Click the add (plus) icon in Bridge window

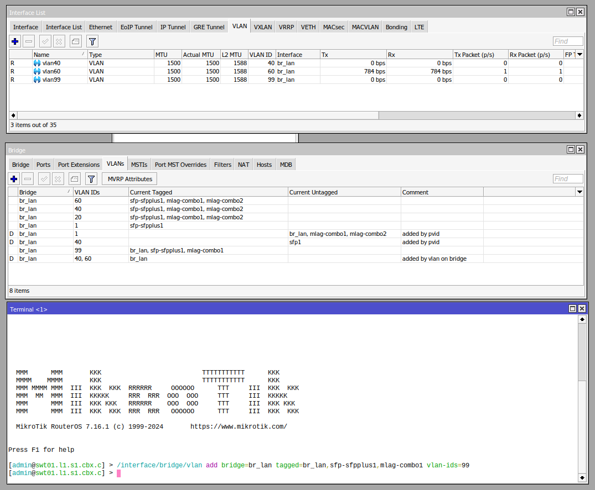coord(15,179)
